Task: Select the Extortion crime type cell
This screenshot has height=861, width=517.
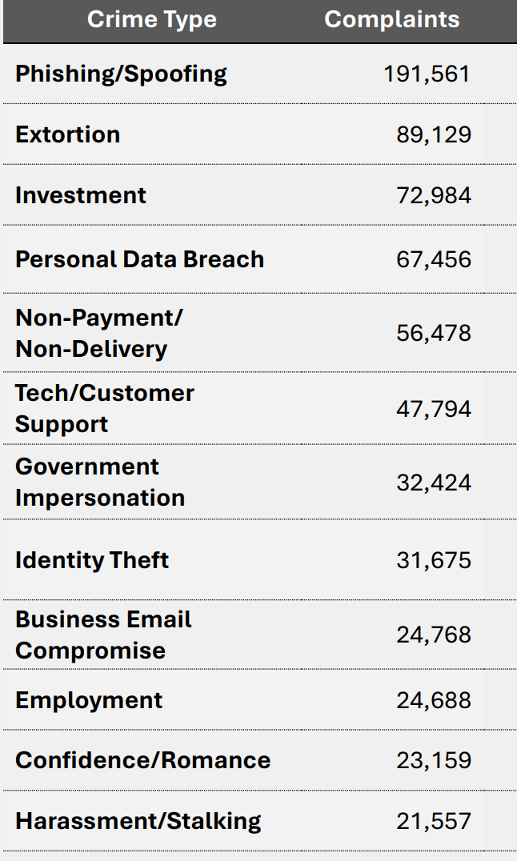Action: tap(67, 134)
